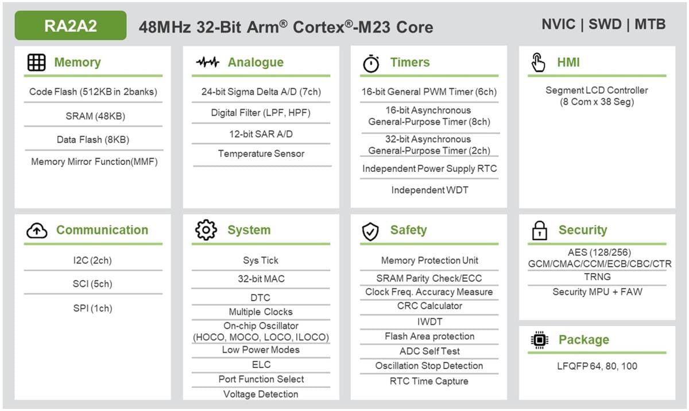689x411 pixels.
Task: Select the LFQFP 64, 80, 100 text
Action: pyautogui.click(x=597, y=366)
